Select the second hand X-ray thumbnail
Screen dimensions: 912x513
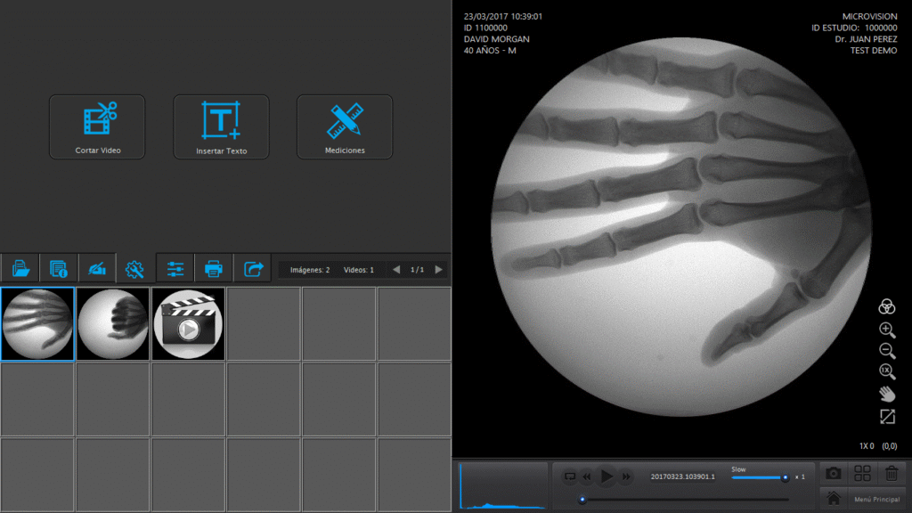[x=113, y=324]
